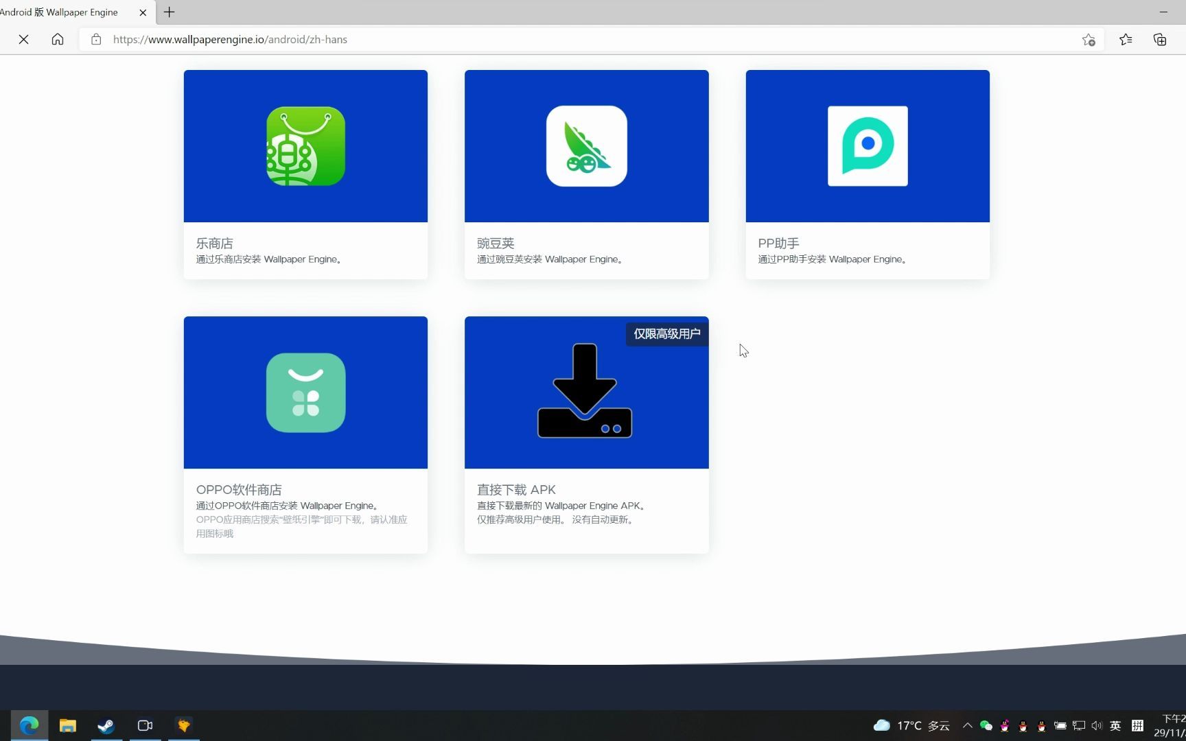Screen dimensions: 1186x741
Task: Click text 仅推荐高级用户使用 没有自动更新
Action: point(556,519)
